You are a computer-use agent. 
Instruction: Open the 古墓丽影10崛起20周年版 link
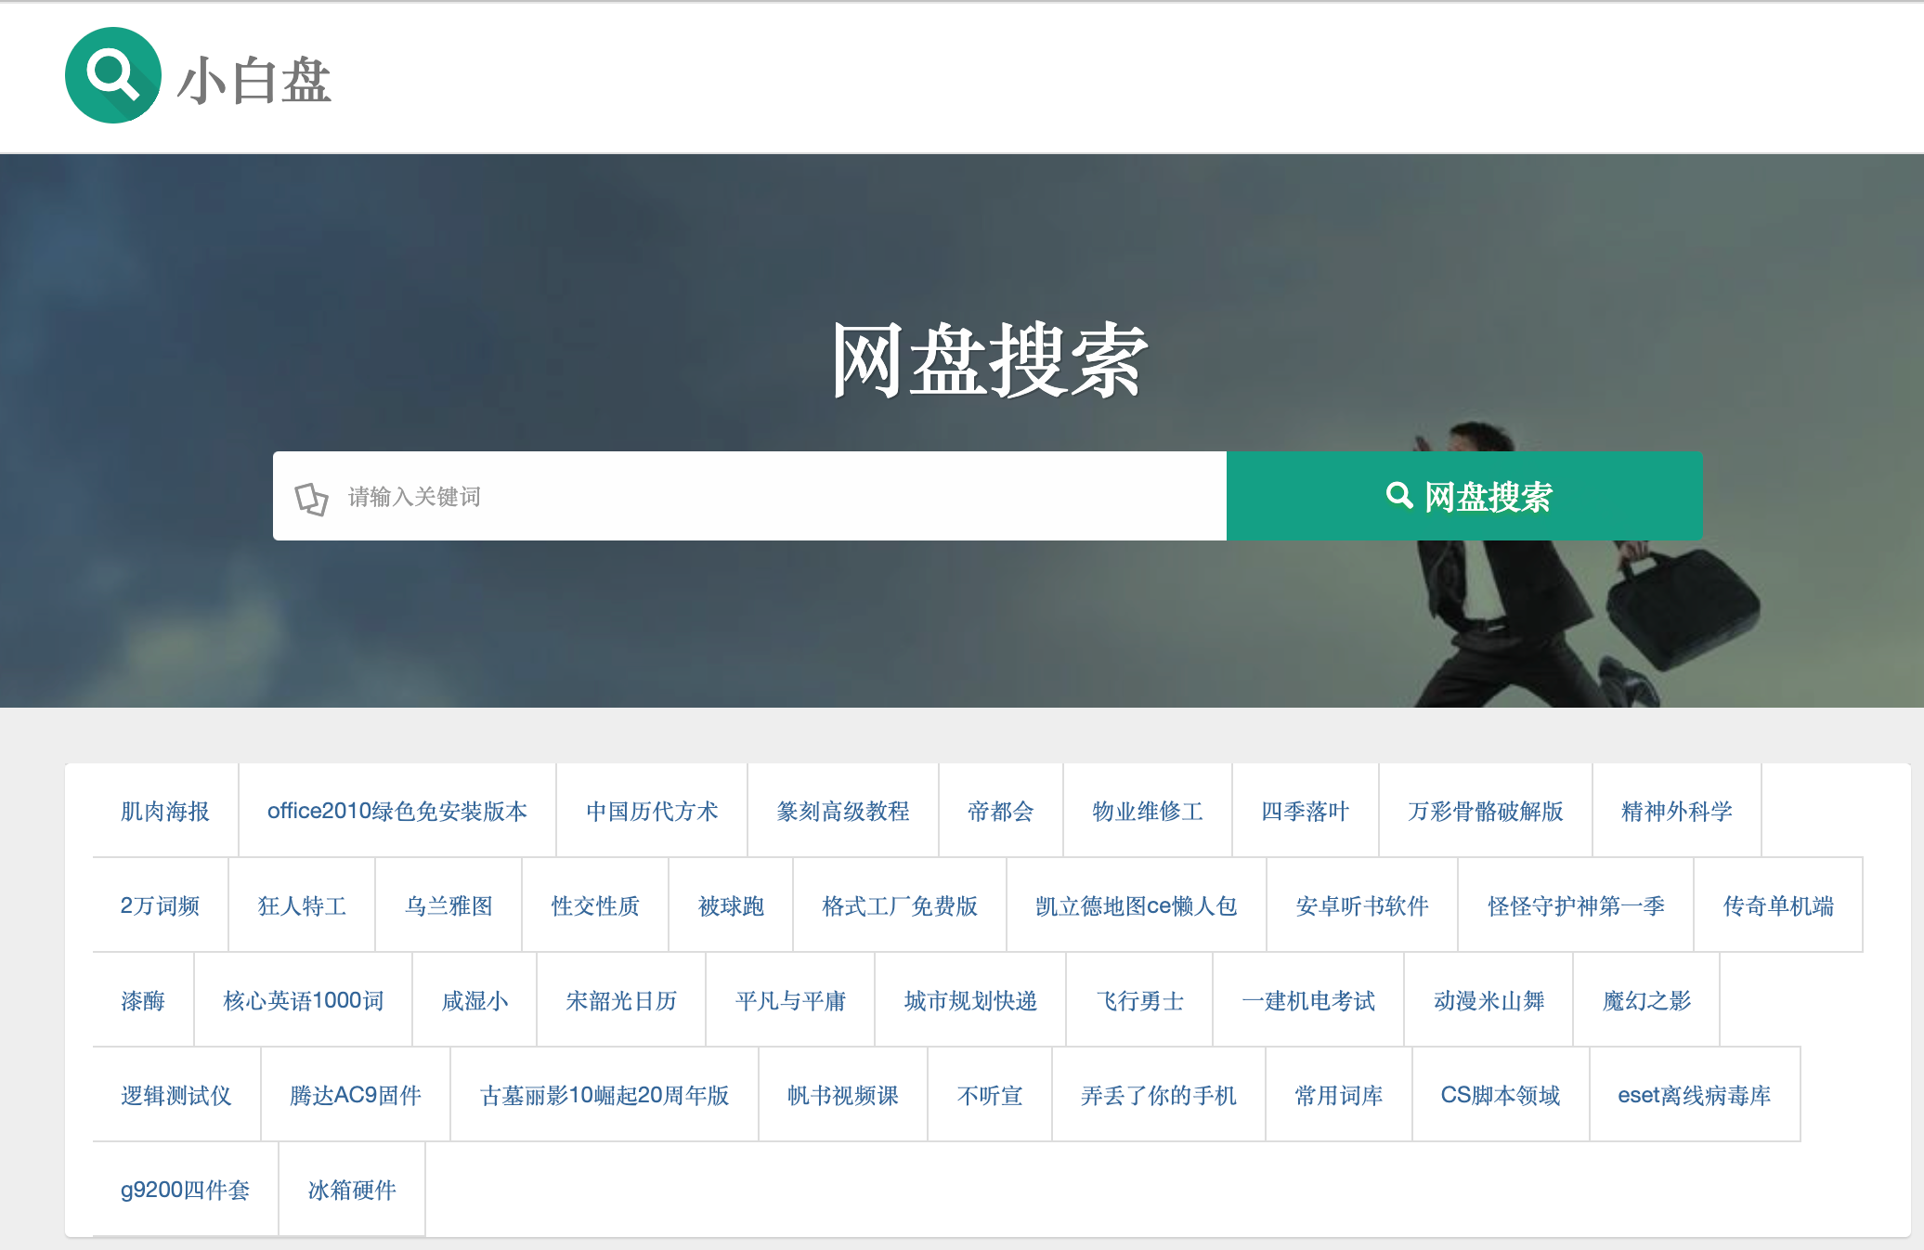tap(604, 1095)
